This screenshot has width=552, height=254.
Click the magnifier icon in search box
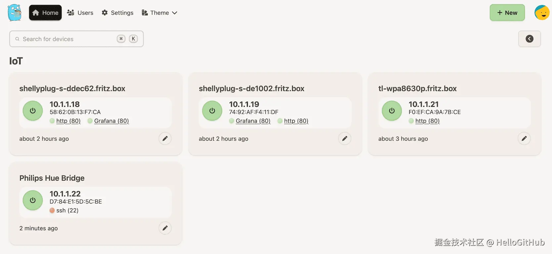[x=17, y=39]
